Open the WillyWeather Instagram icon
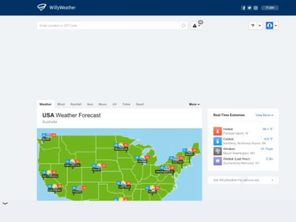Viewport: 296px width, 222px height. [256, 8]
